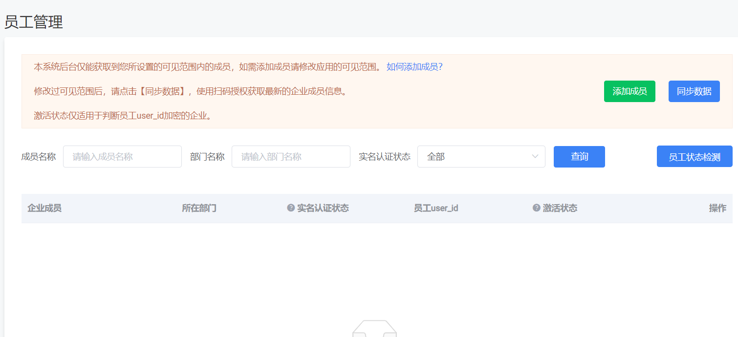Image resolution: width=738 pixels, height=337 pixels.
Task: Click the 实名认证状态 filter label
Action: click(x=385, y=157)
